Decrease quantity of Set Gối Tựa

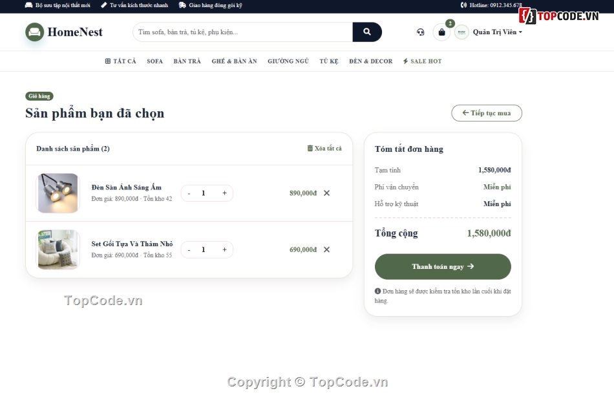click(189, 249)
